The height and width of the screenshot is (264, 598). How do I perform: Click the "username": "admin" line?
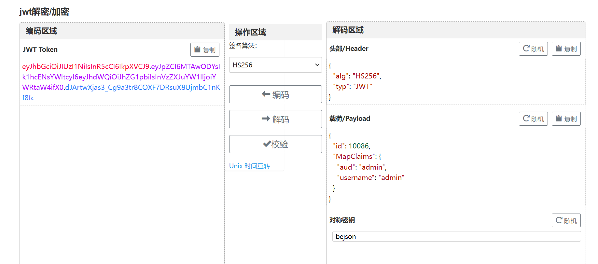pos(370,178)
